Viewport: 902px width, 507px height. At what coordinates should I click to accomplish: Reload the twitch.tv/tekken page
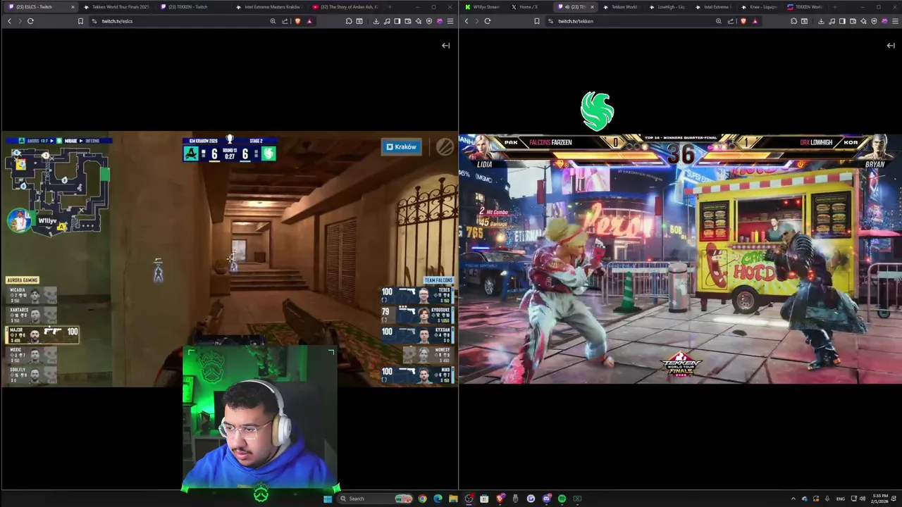487,21
